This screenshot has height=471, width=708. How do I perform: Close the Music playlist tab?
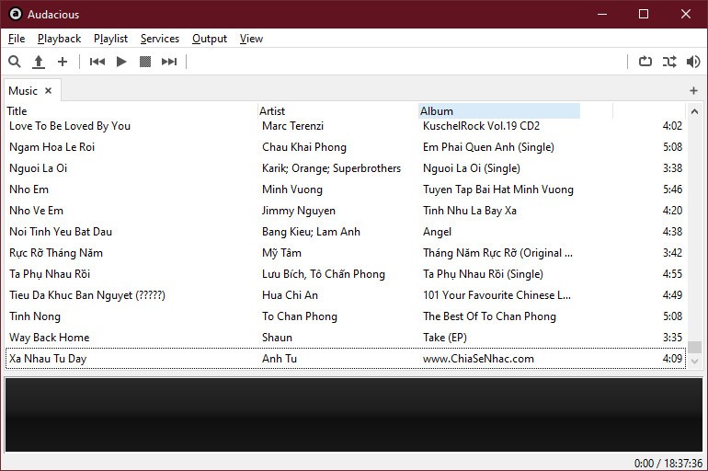point(49,91)
